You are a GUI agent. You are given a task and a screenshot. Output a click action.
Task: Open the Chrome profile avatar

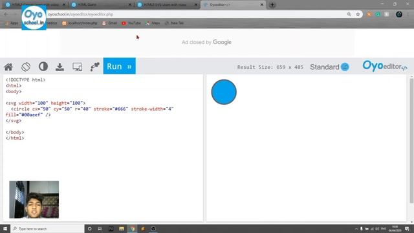point(399,14)
